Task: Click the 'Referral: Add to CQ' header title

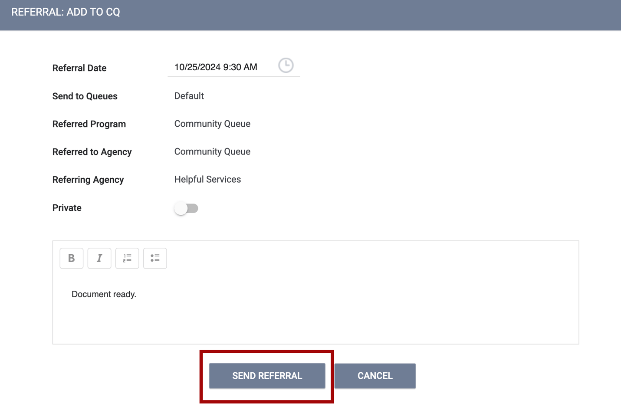Action: [66, 12]
